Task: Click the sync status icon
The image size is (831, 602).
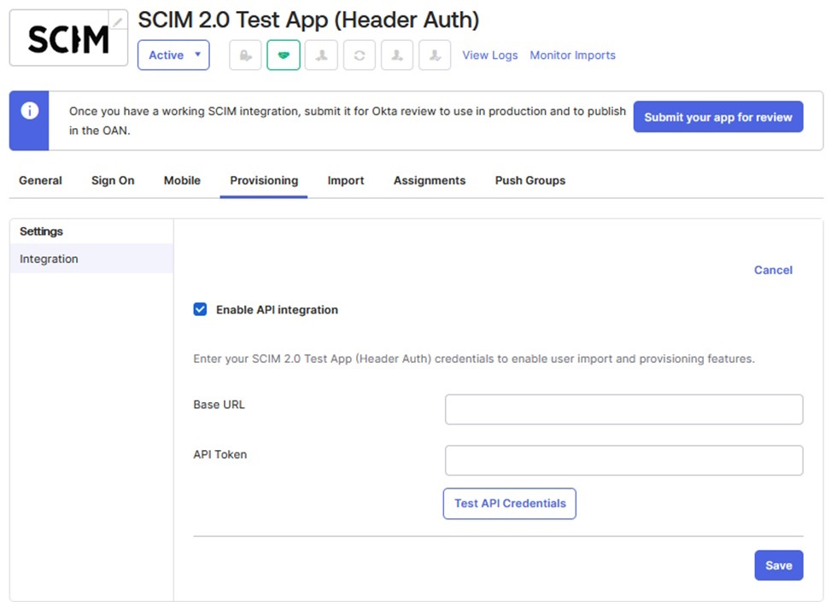Action: click(x=359, y=55)
